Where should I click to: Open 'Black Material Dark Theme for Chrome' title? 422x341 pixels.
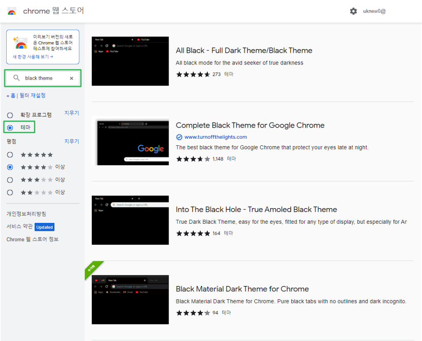[242, 289]
